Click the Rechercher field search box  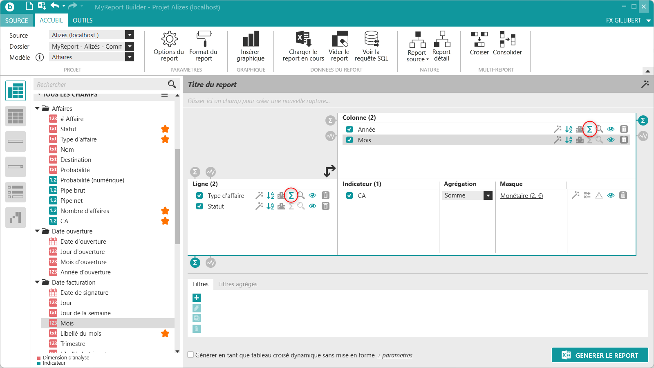[x=101, y=84]
